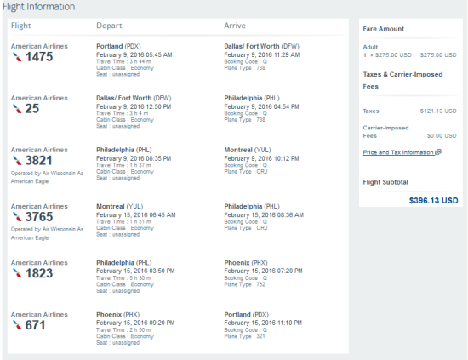Click the Operated by Air Wisconsin note under 3765

click(47, 233)
